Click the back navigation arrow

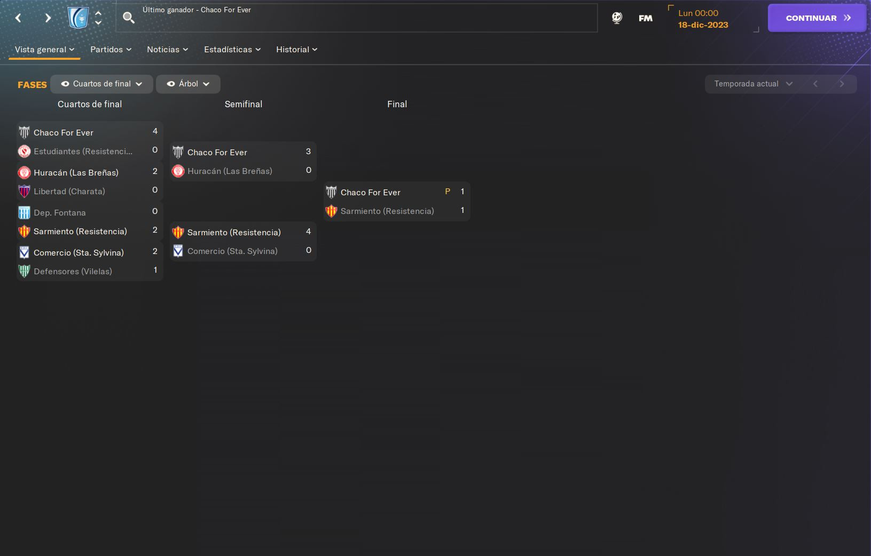click(x=18, y=18)
